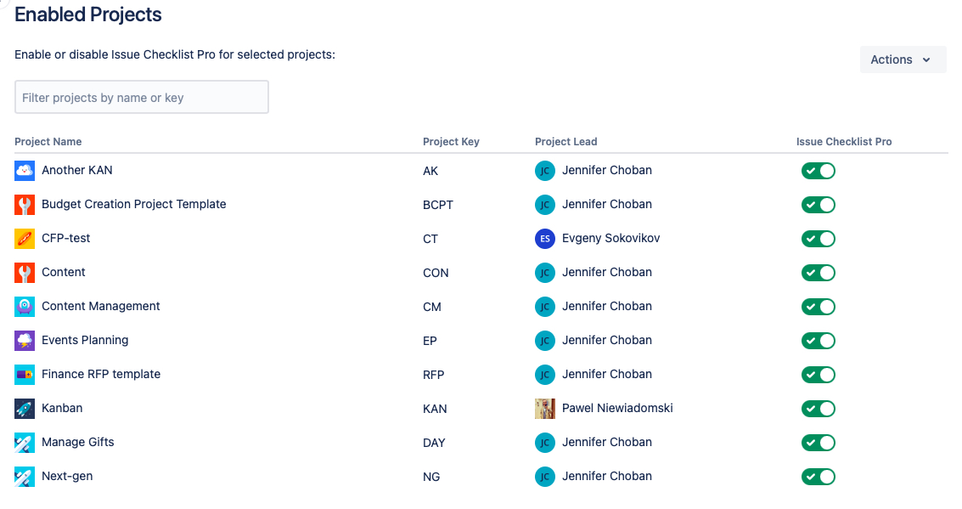
Task: Click the Another KAN project icon
Action: tap(25, 171)
